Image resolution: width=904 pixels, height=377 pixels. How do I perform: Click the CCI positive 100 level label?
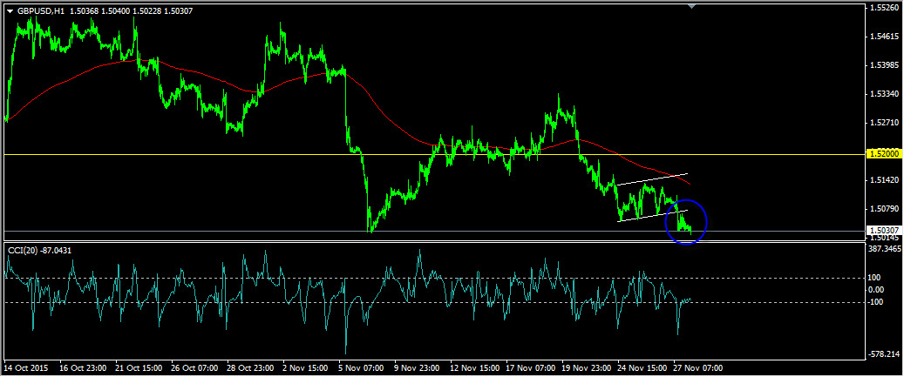pos(874,278)
